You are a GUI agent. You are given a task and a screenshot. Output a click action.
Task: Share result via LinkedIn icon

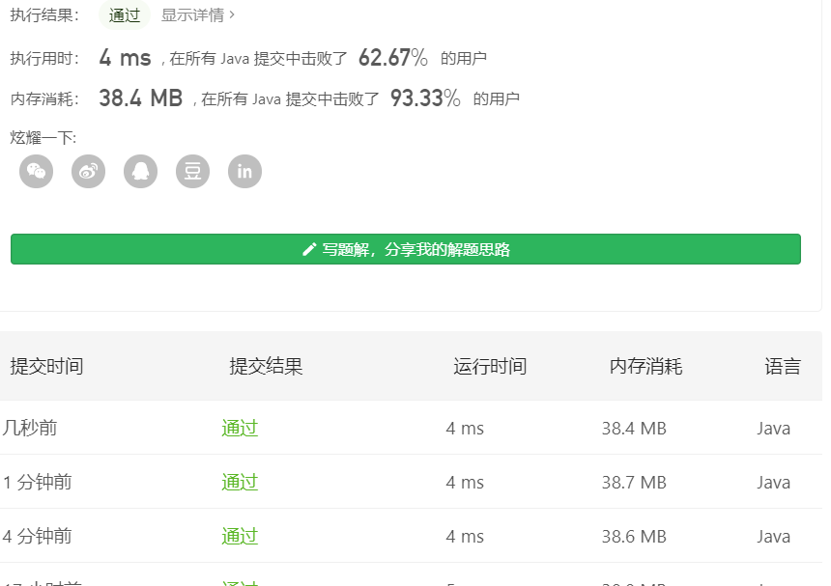point(244,172)
